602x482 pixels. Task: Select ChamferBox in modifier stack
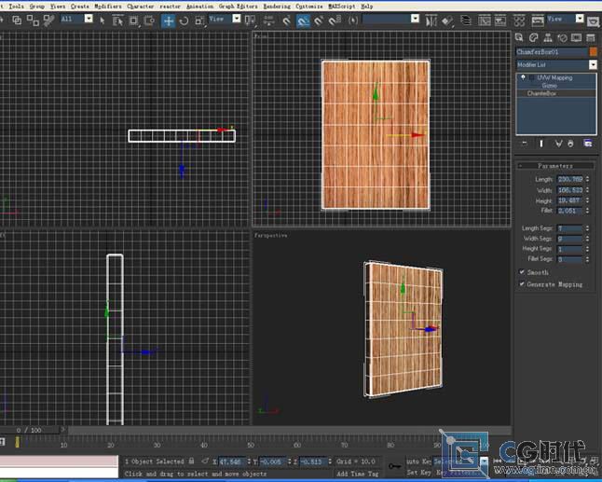[x=541, y=93]
